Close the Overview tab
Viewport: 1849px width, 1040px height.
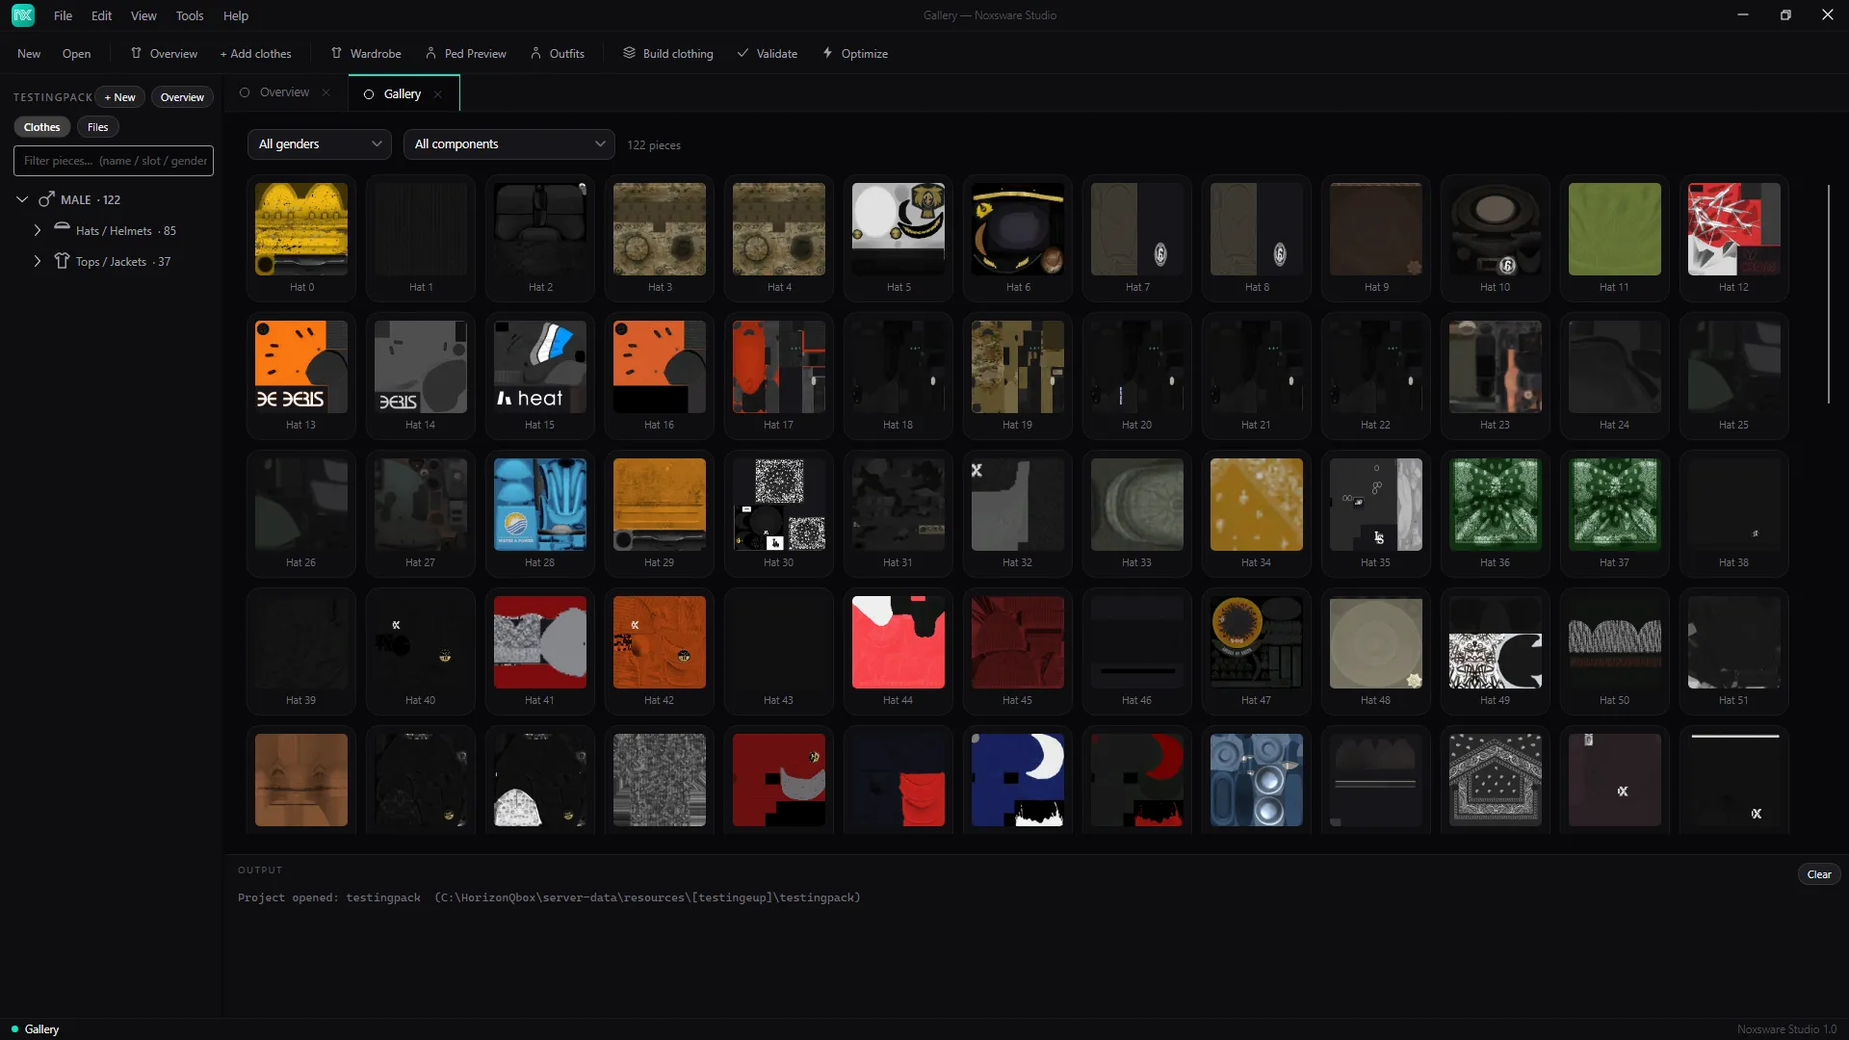click(x=326, y=92)
